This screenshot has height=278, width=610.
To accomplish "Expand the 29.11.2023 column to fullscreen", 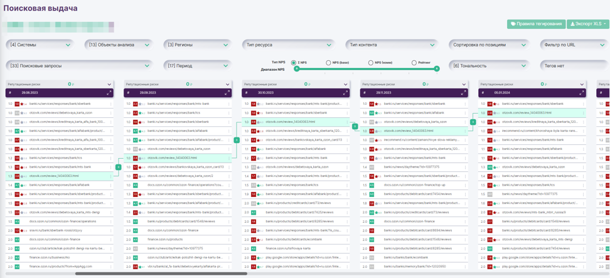I will click(464, 93).
